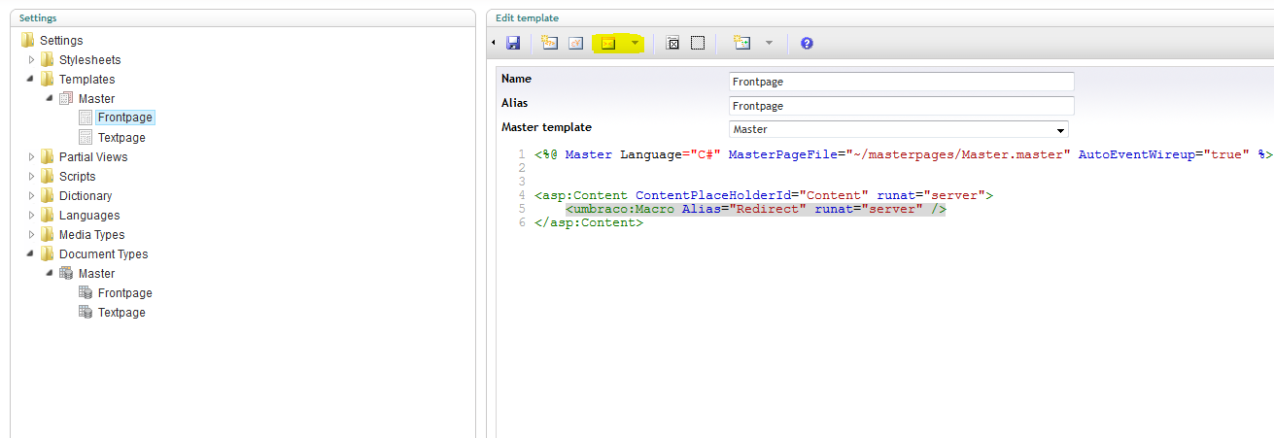This screenshot has height=438, width=1274.
Task: Collapse the Master template node arrow
Action: coord(51,99)
